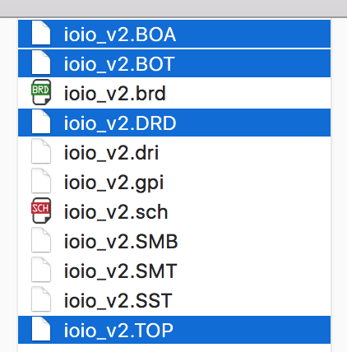Select the ioio_v2.gpi row
Viewport: 347px width, 352px height.
tap(174, 182)
